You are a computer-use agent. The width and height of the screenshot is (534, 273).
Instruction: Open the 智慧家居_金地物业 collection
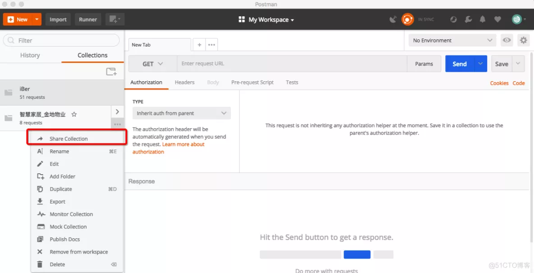point(55,118)
